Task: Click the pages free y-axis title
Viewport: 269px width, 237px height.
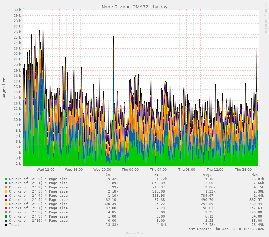Action: (x=3, y=88)
